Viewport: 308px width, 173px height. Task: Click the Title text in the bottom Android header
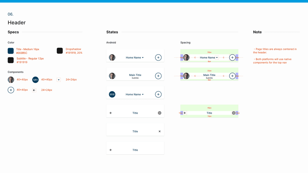click(x=135, y=150)
